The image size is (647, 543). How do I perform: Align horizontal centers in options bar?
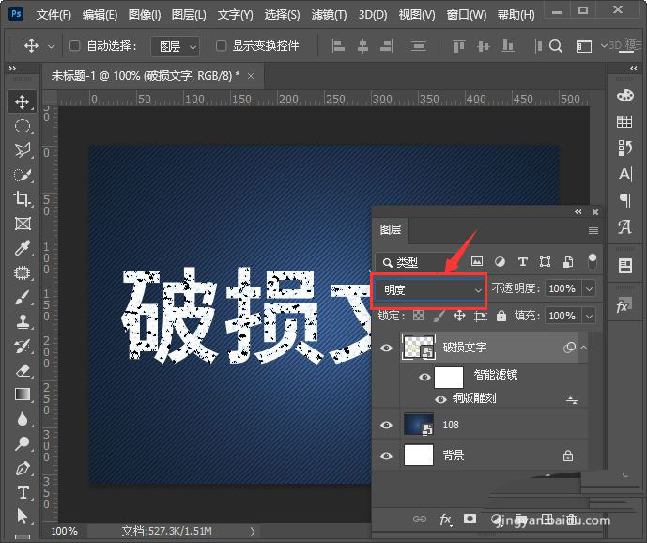(x=362, y=46)
